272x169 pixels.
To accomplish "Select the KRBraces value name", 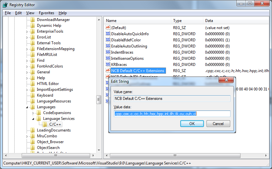I will pos(119,65).
